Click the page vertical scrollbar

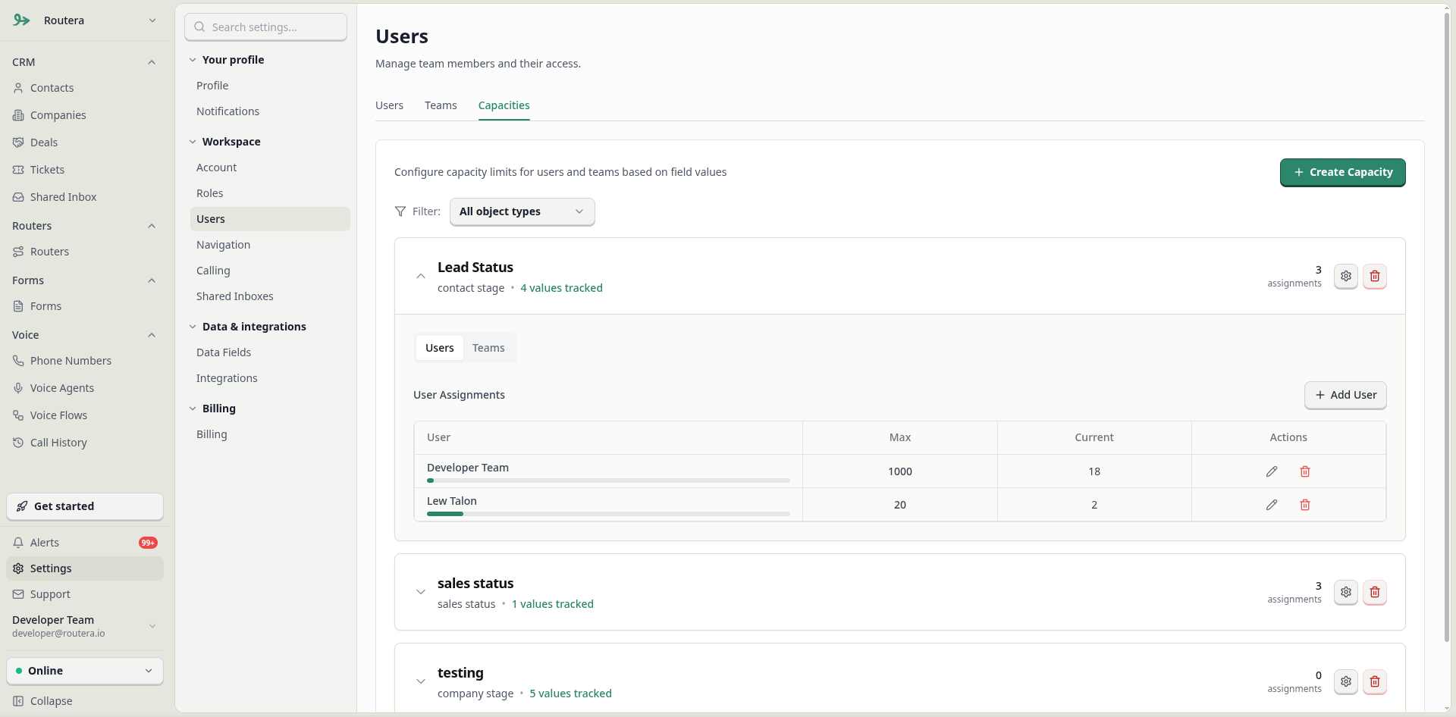(x=1446, y=326)
